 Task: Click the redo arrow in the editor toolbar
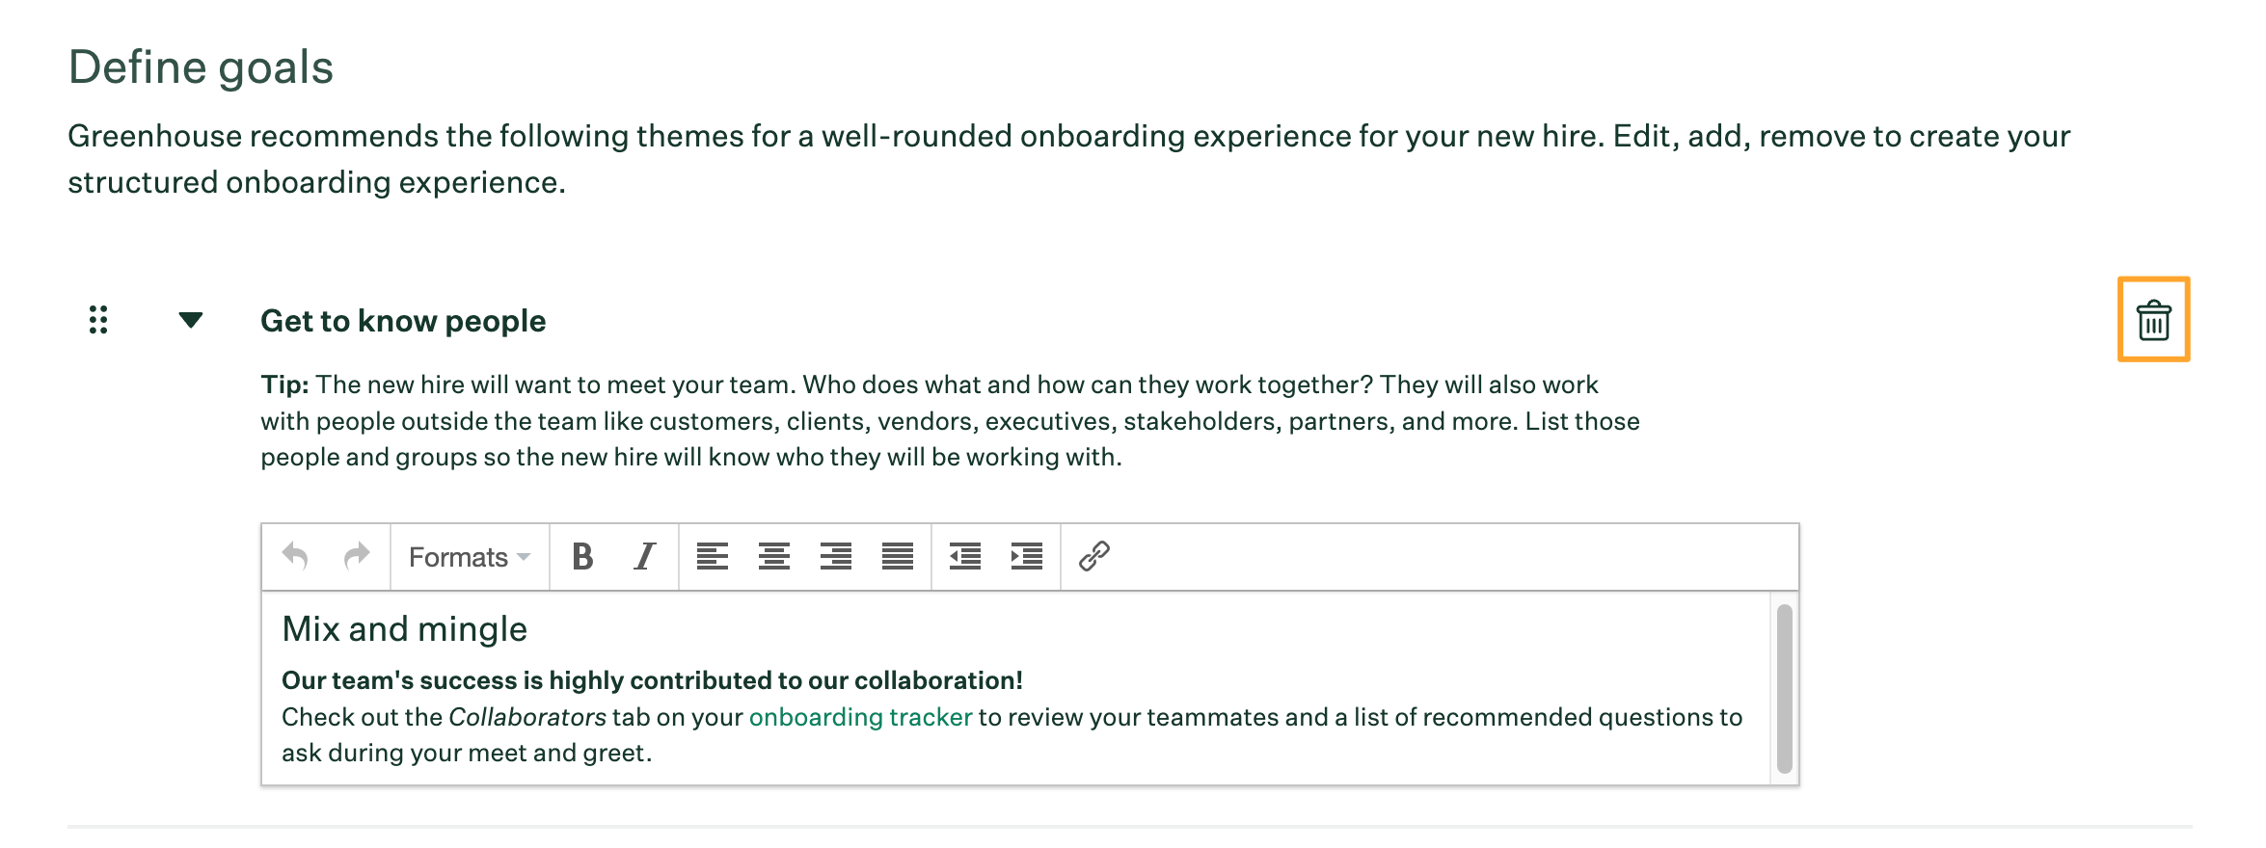pos(356,556)
